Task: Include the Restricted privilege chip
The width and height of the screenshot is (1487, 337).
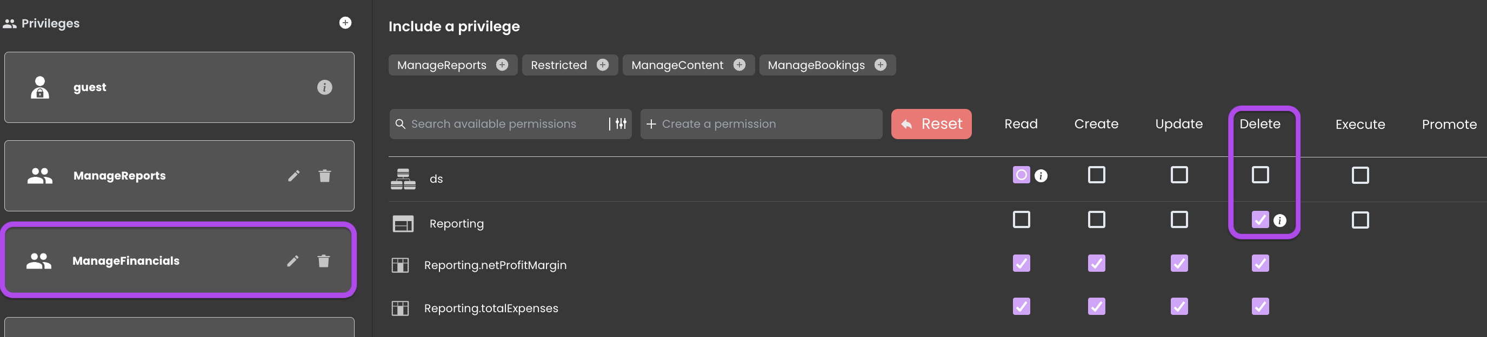Action: click(x=603, y=65)
